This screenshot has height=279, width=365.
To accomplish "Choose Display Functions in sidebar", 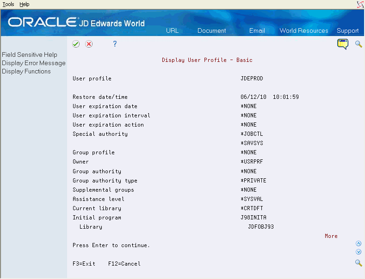I will [x=26, y=72].
